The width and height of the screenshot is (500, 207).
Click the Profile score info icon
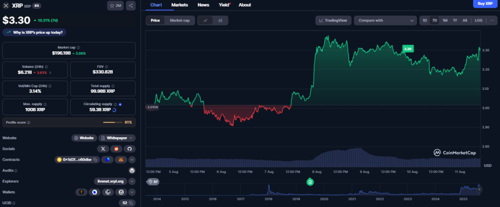click(29, 123)
